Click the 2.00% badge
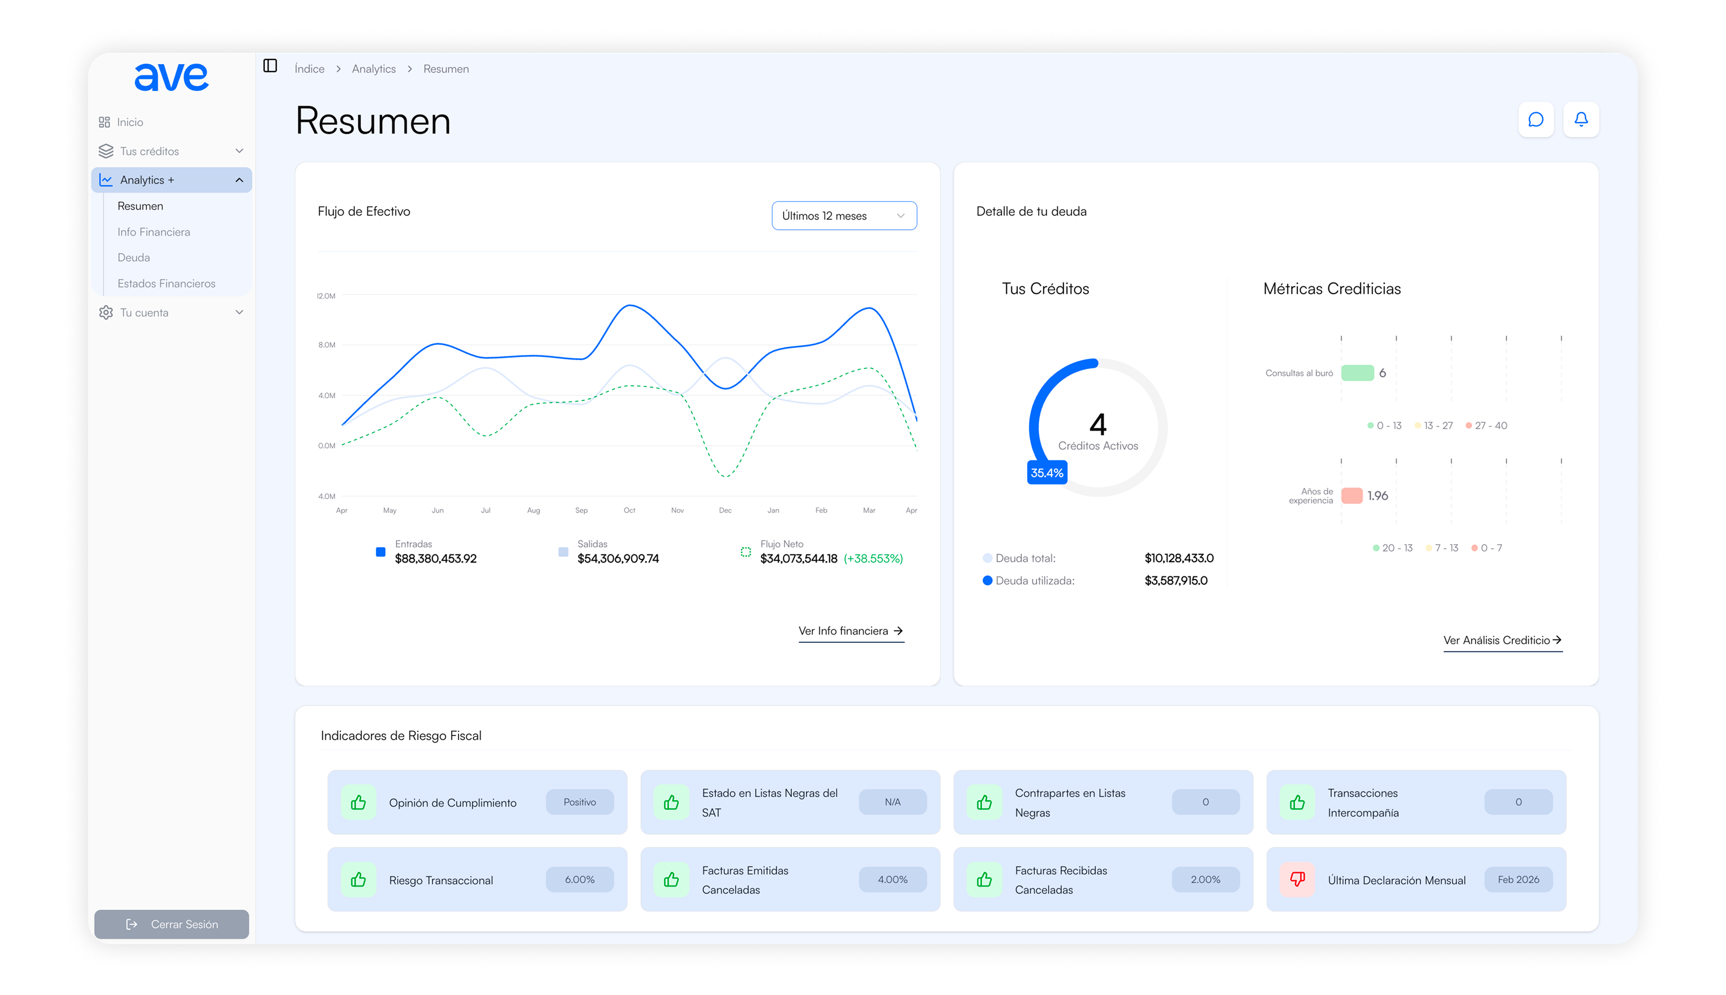 click(1205, 880)
